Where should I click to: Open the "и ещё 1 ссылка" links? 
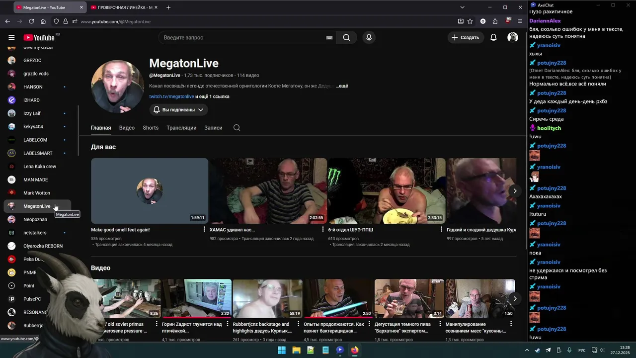tap(212, 96)
